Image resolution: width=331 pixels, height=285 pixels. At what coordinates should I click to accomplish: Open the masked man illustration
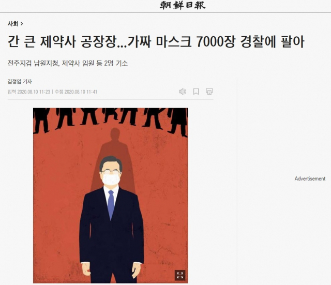[x=111, y=196]
